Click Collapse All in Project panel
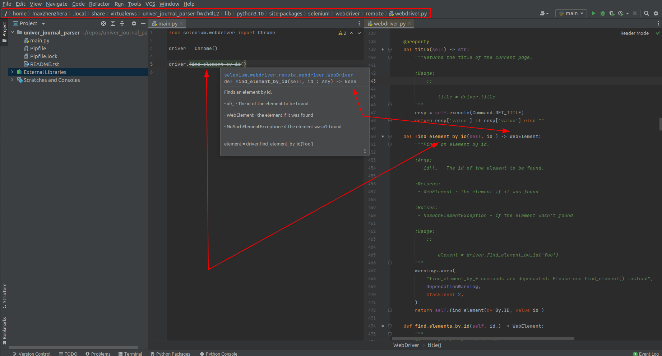 (122, 23)
